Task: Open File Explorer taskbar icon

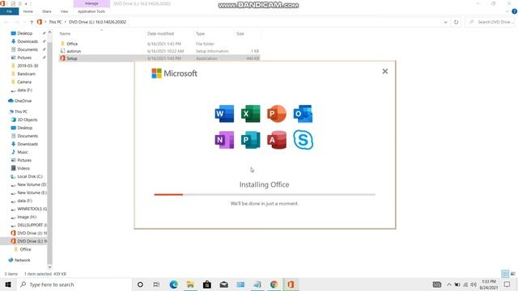Action: 190,285
